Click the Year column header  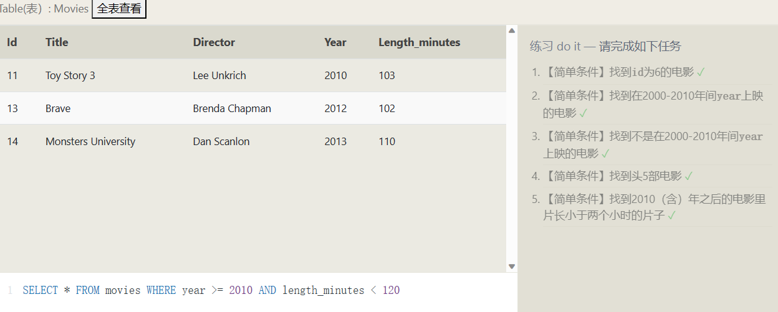coord(335,42)
